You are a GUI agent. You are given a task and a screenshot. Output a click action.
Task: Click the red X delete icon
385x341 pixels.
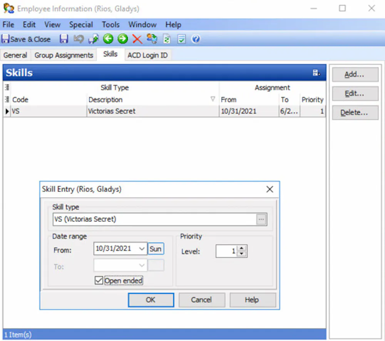(x=137, y=39)
